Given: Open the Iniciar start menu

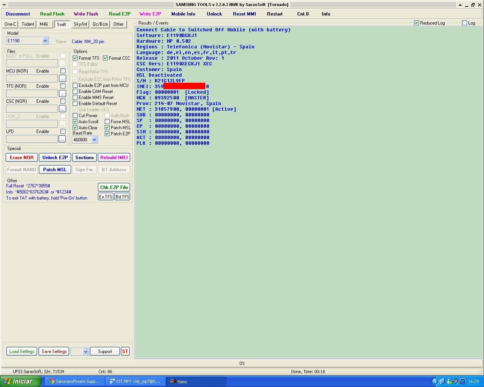Looking at the screenshot, I should point(20,381).
